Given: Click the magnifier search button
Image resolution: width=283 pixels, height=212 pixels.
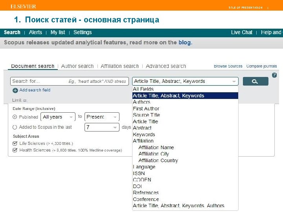Looking at the screenshot, I should (x=255, y=81).
